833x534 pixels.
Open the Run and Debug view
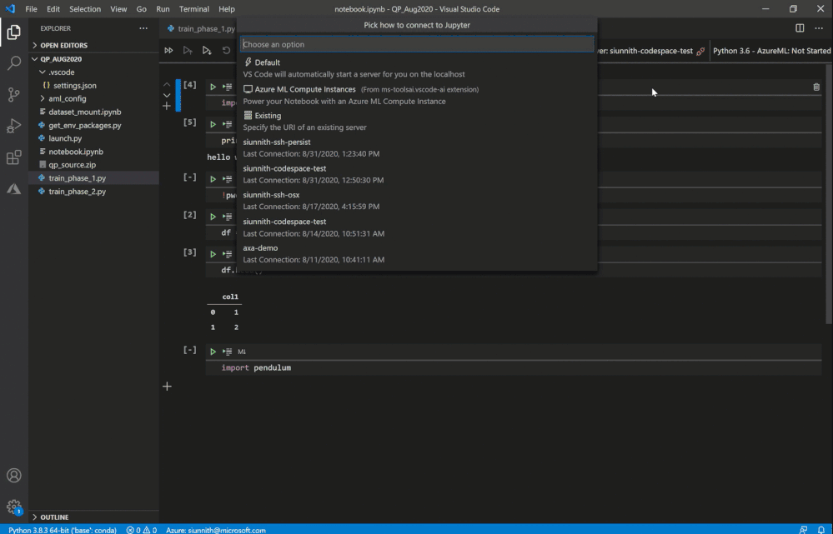(14, 126)
